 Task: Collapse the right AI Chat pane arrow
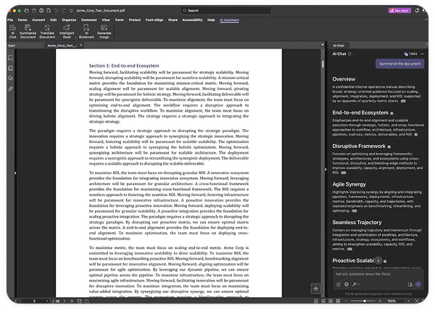[x=326, y=169]
